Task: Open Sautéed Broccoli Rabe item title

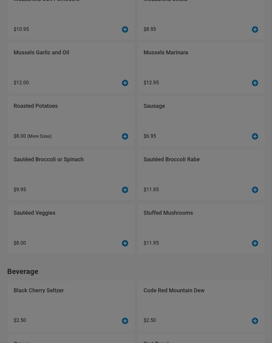Action: point(171,159)
